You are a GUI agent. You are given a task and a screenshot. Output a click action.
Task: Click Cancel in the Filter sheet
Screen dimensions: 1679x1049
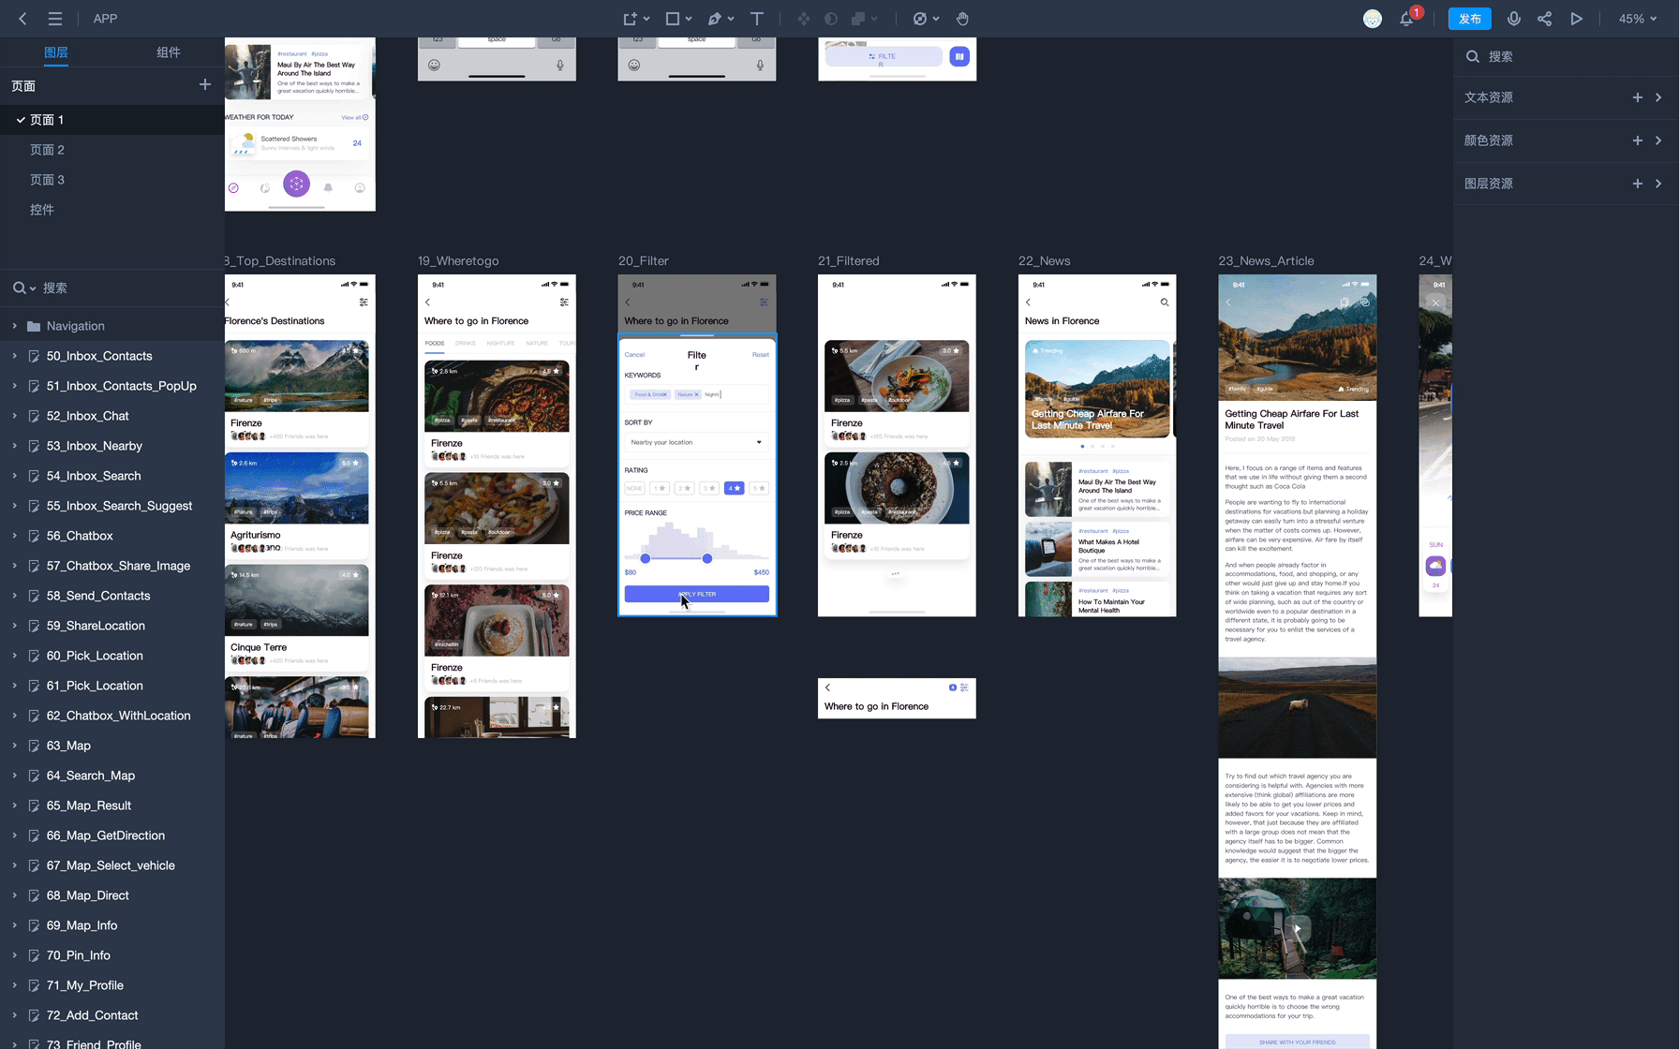coord(634,355)
